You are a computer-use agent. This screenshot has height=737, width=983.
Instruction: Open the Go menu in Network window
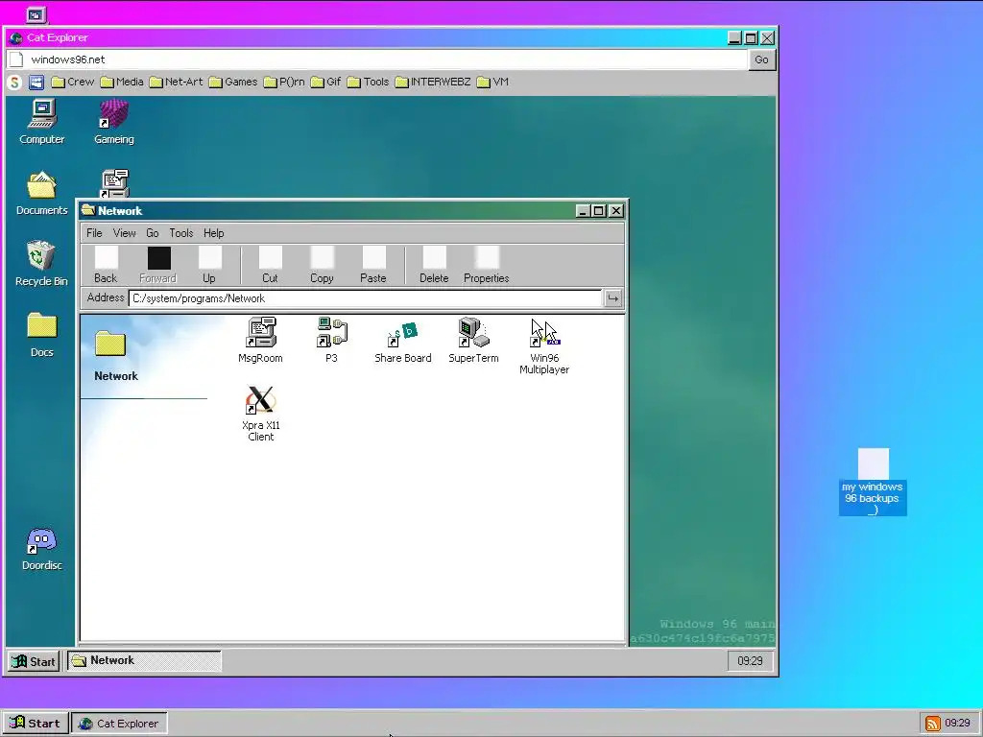coord(153,233)
